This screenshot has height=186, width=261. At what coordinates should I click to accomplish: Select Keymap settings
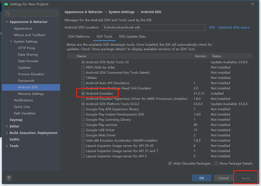pos(16,120)
